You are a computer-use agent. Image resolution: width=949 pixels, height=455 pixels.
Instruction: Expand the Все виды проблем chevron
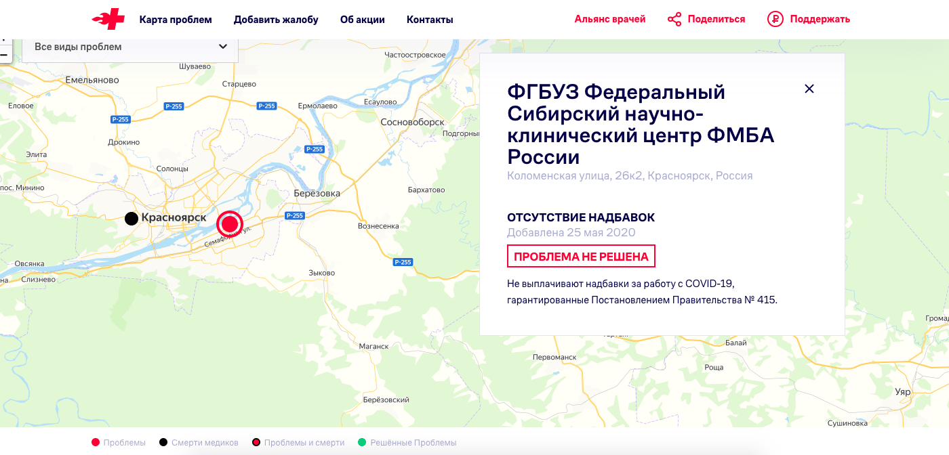[x=223, y=47]
